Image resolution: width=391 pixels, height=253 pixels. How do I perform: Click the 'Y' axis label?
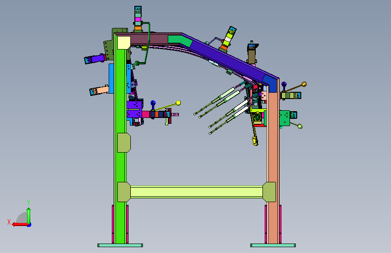[28, 202]
